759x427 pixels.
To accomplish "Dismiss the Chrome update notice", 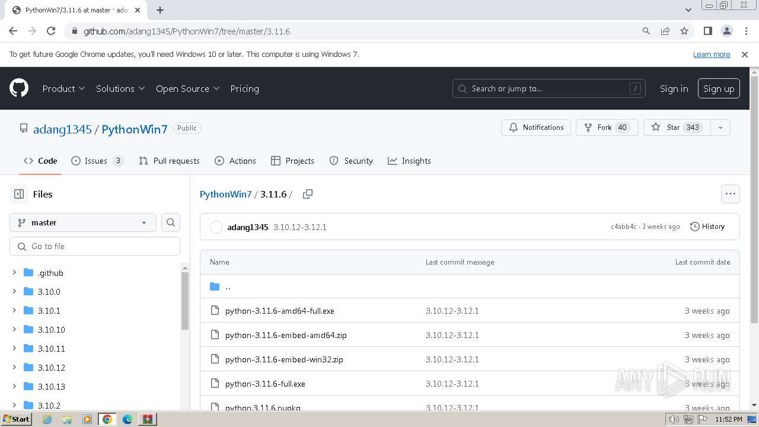I will pos(745,54).
